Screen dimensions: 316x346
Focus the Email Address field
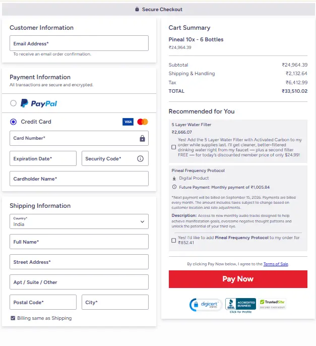coord(79,43)
